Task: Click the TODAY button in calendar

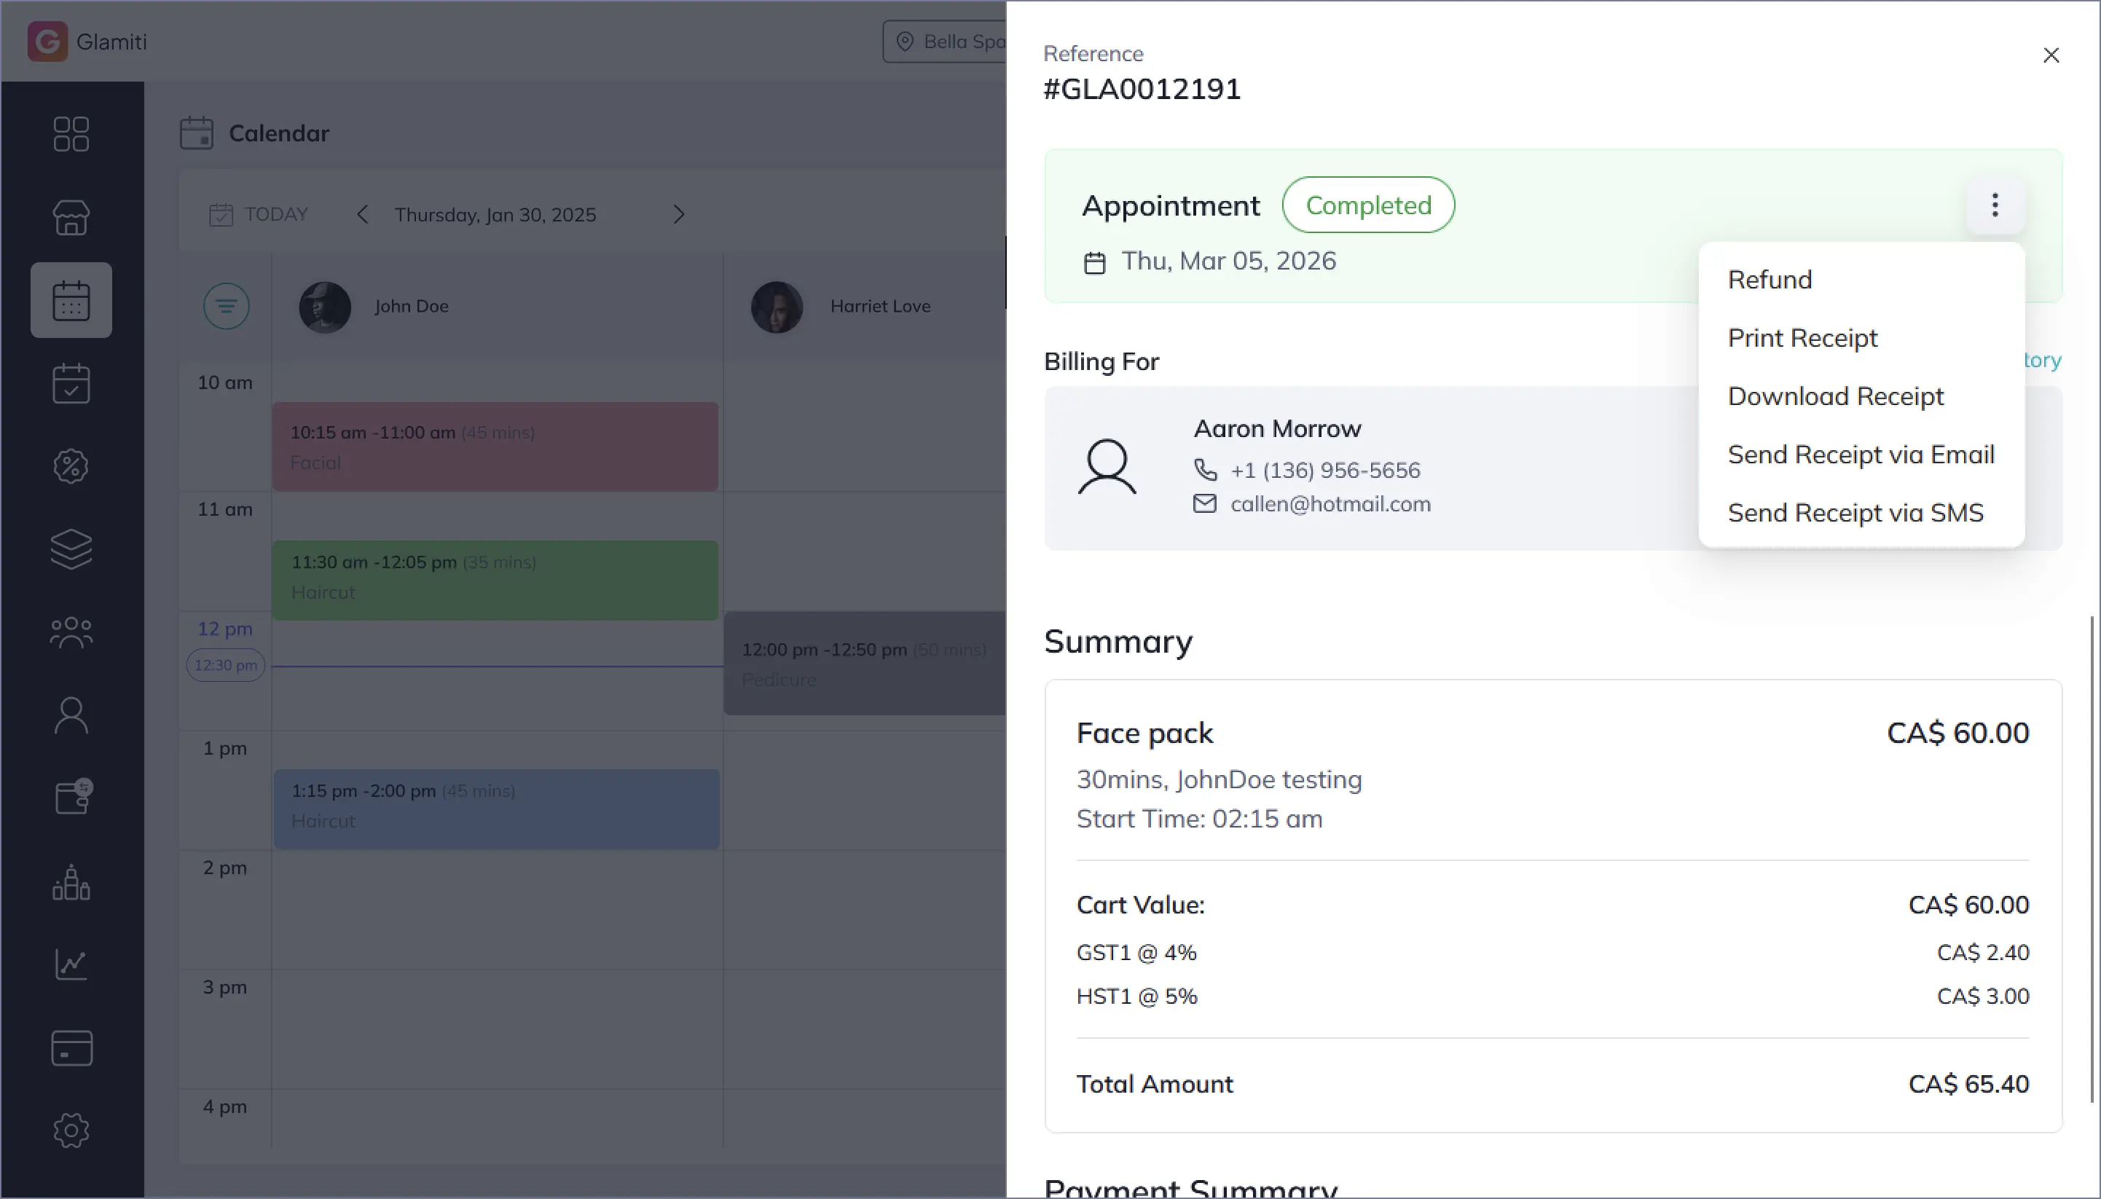Action: point(259,215)
